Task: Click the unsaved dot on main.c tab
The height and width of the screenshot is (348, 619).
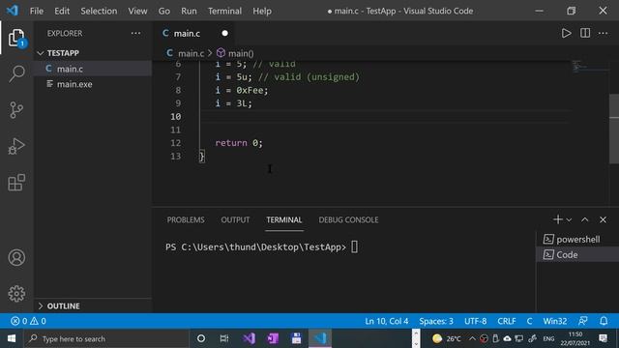Action: tap(224, 33)
